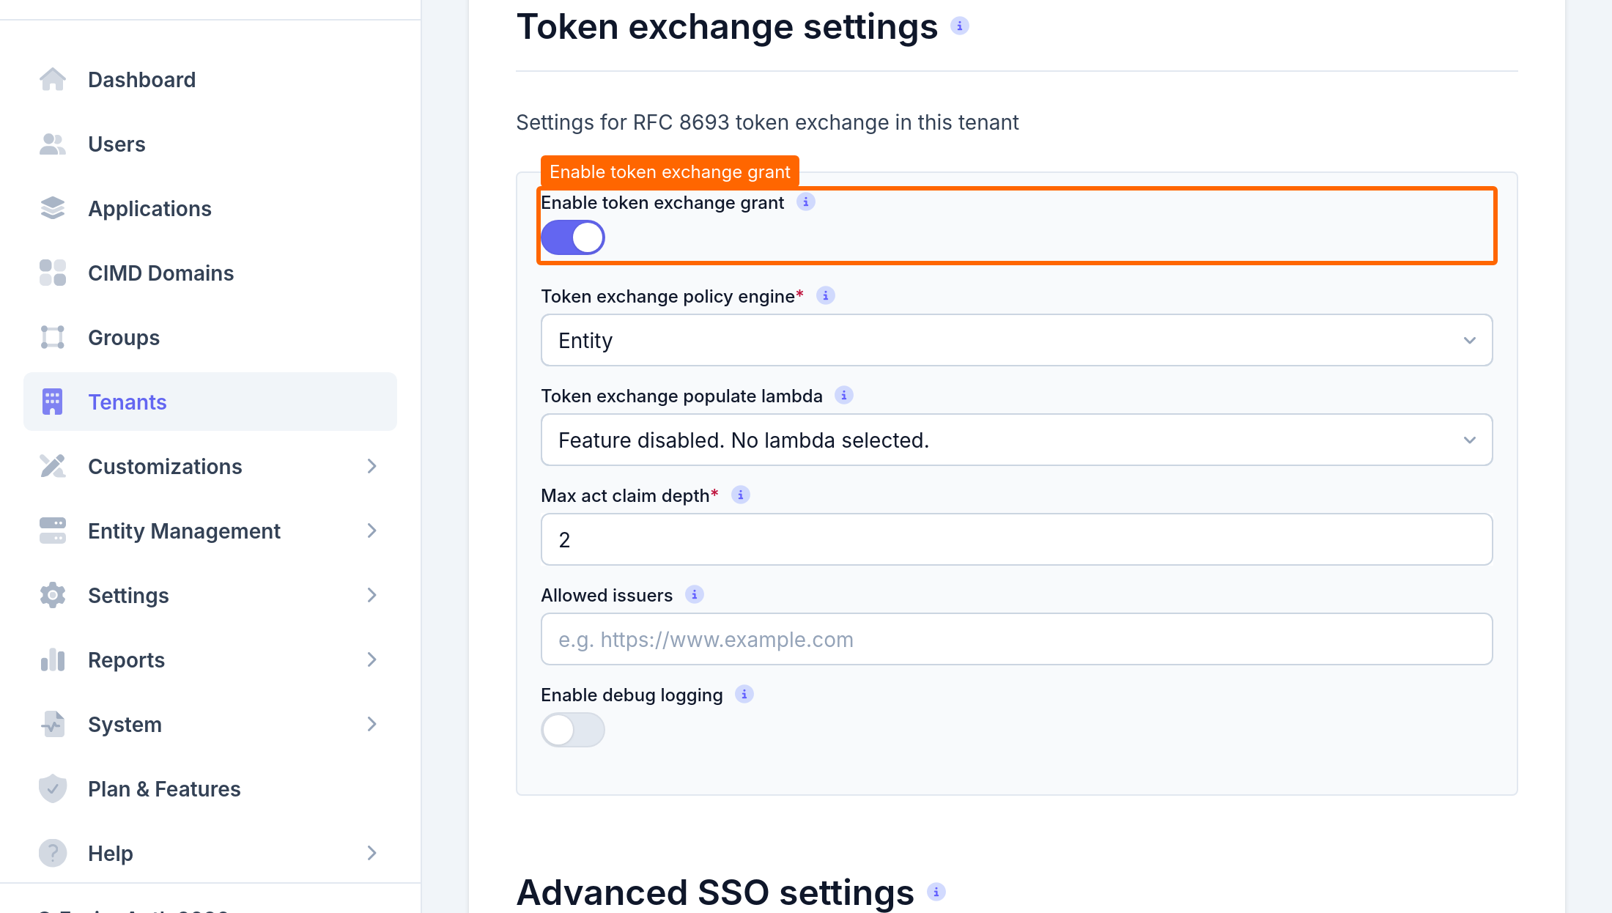Click the CIMD Domains icon

pyautogui.click(x=53, y=273)
